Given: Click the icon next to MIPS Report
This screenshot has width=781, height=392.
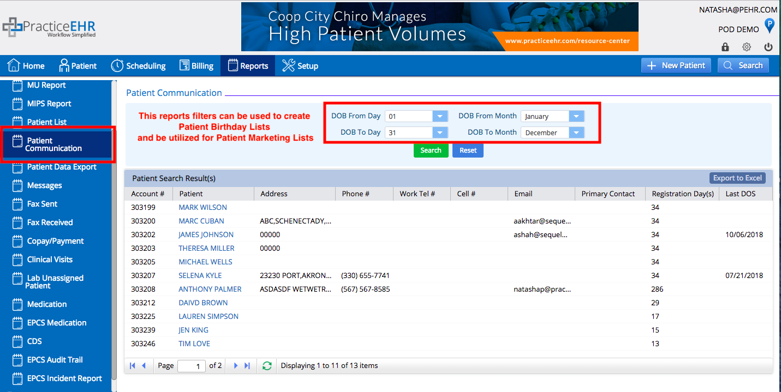Looking at the screenshot, I should (x=17, y=104).
